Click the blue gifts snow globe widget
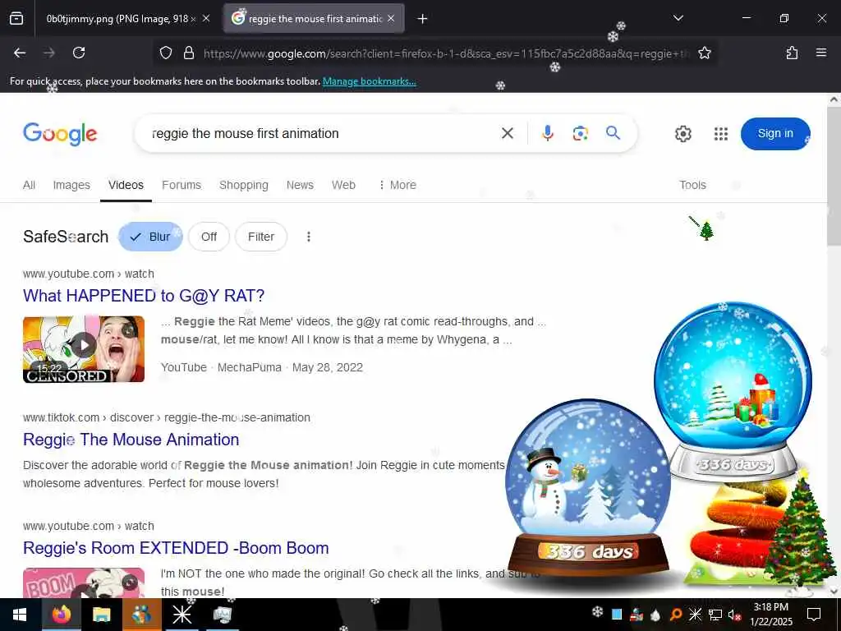Screen dimensions: 841x631 pyautogui.click(x=733, y=392)
